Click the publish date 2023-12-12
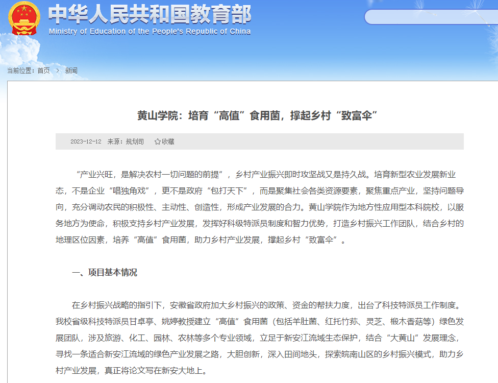This screenshot has width=498, height=383. click(x=86, y=141)
